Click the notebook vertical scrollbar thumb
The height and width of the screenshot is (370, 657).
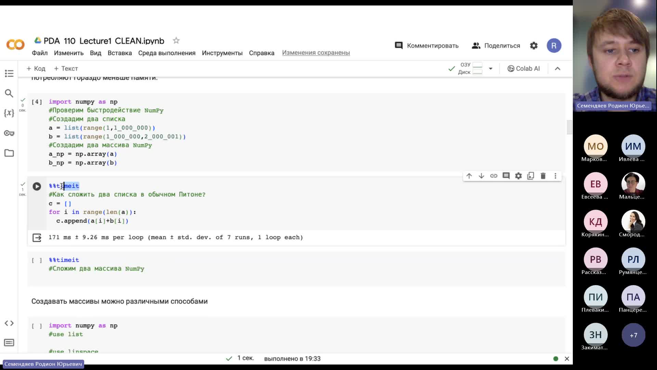click(x=569, y=127)
